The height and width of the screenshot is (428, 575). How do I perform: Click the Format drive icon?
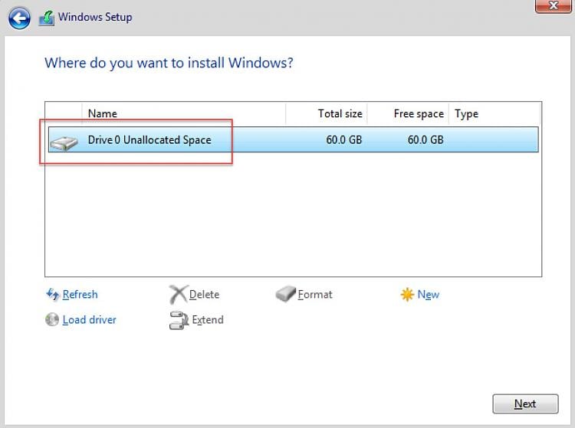[x=285, y=295]
